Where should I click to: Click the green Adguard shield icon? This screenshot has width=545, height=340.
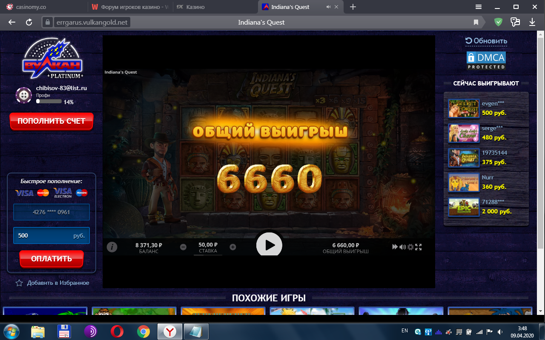coord(498,22)
